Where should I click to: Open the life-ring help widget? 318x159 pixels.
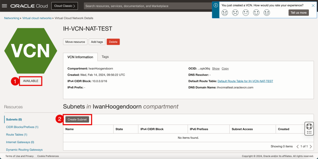309,126
